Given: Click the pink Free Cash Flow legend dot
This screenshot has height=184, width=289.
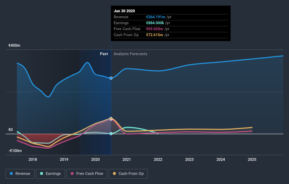Looking at the screenshot, I should (x=72, y=173).
